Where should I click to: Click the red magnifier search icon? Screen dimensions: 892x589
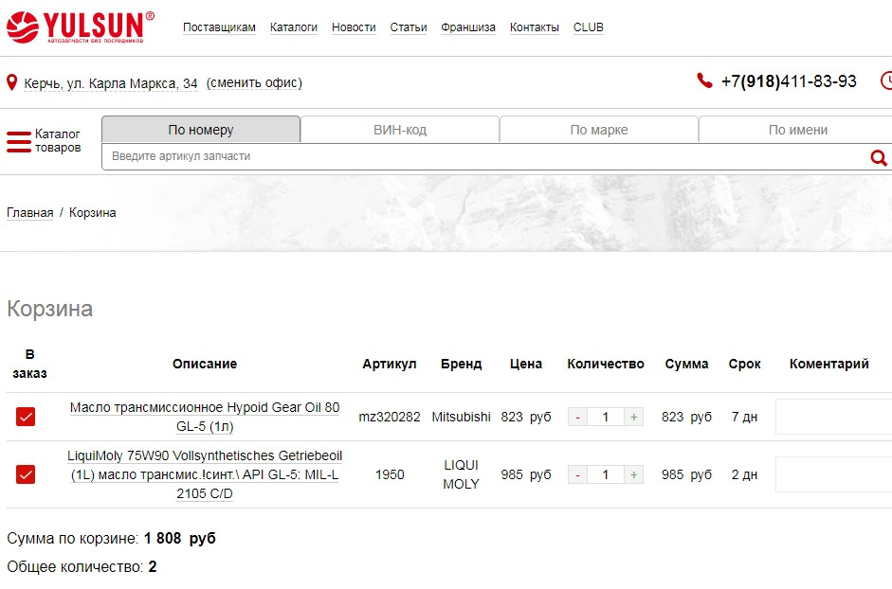[x=879, y=157]
